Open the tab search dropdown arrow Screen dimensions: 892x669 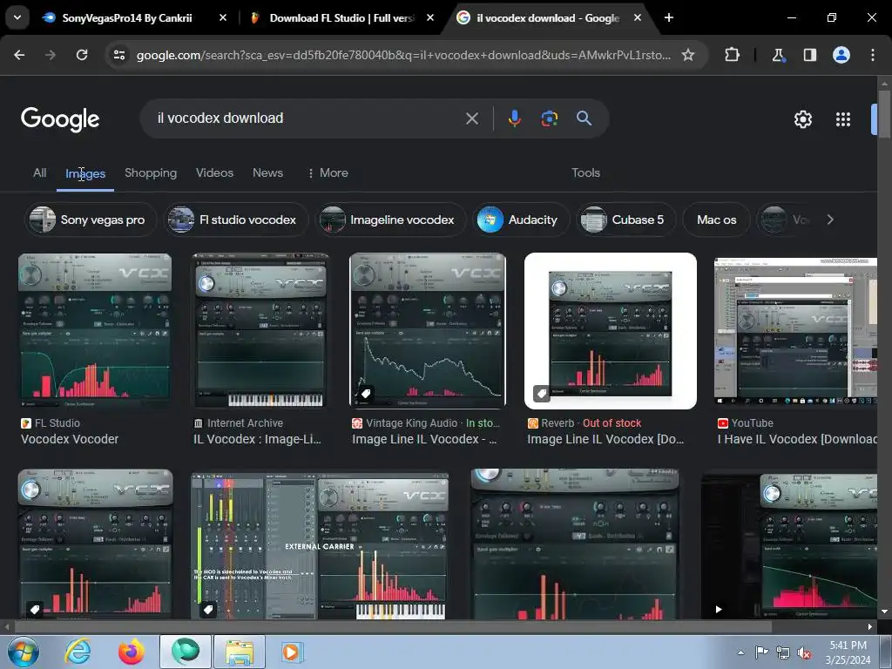click(x=17, y=17)
